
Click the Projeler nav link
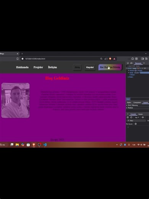coord(38,67)
